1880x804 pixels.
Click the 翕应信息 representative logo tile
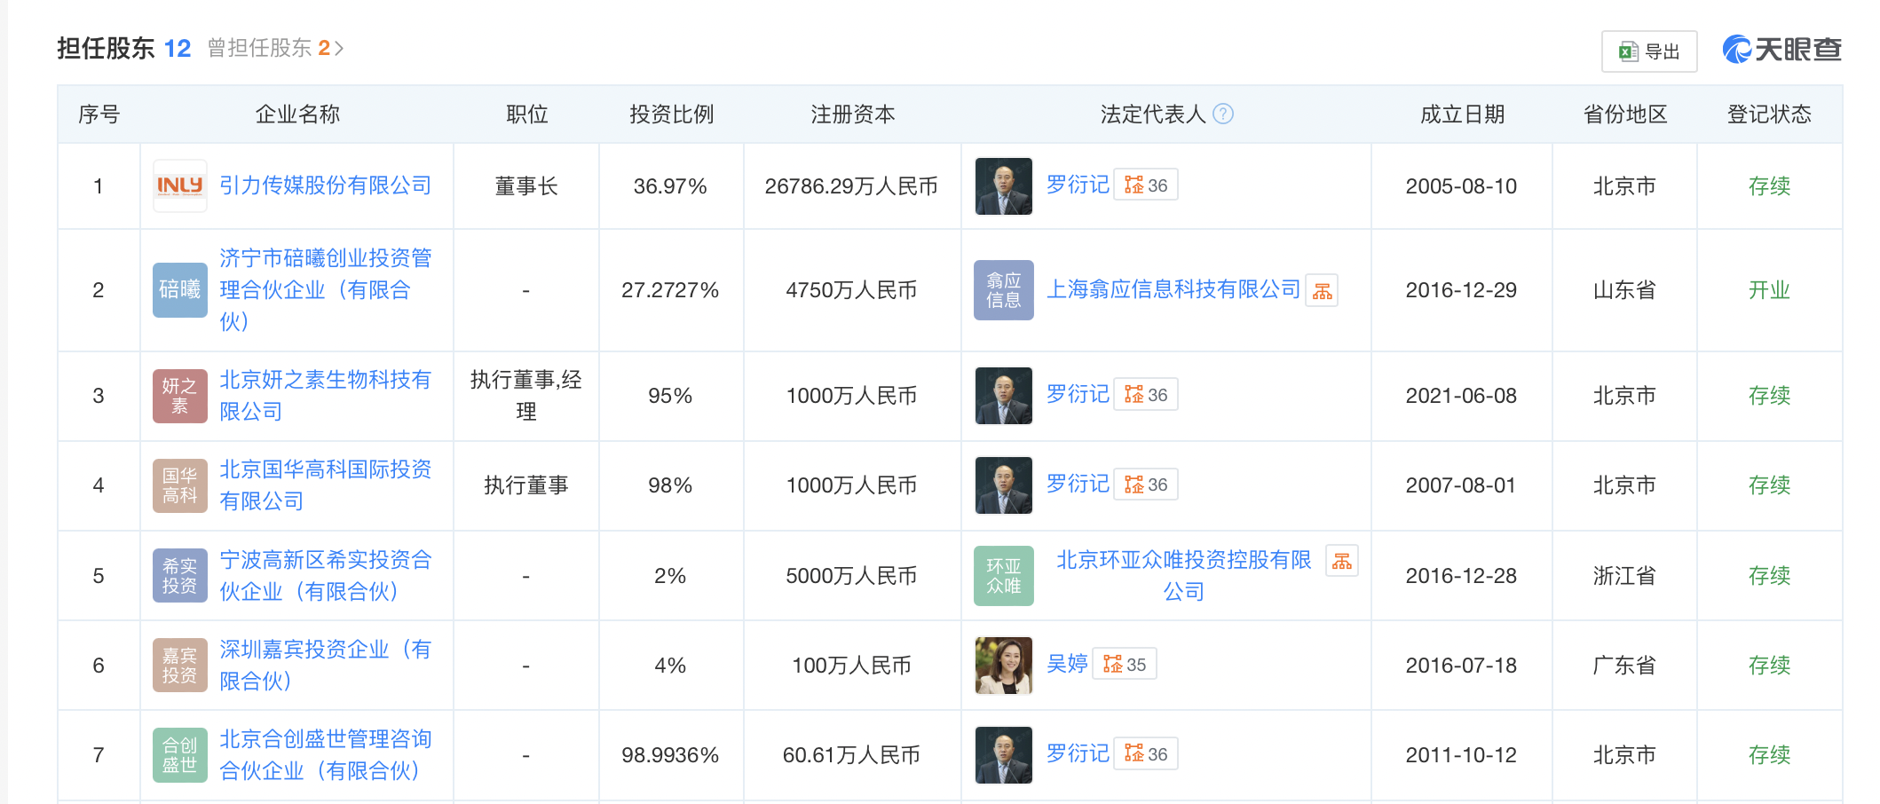pos(1004,289)
